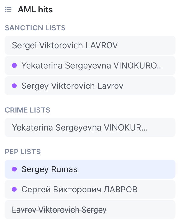181x224 pixels.
Task: Open the Сергей Викторович ЛАВРОВ PEP hit
Action: [x=90, y=190]
